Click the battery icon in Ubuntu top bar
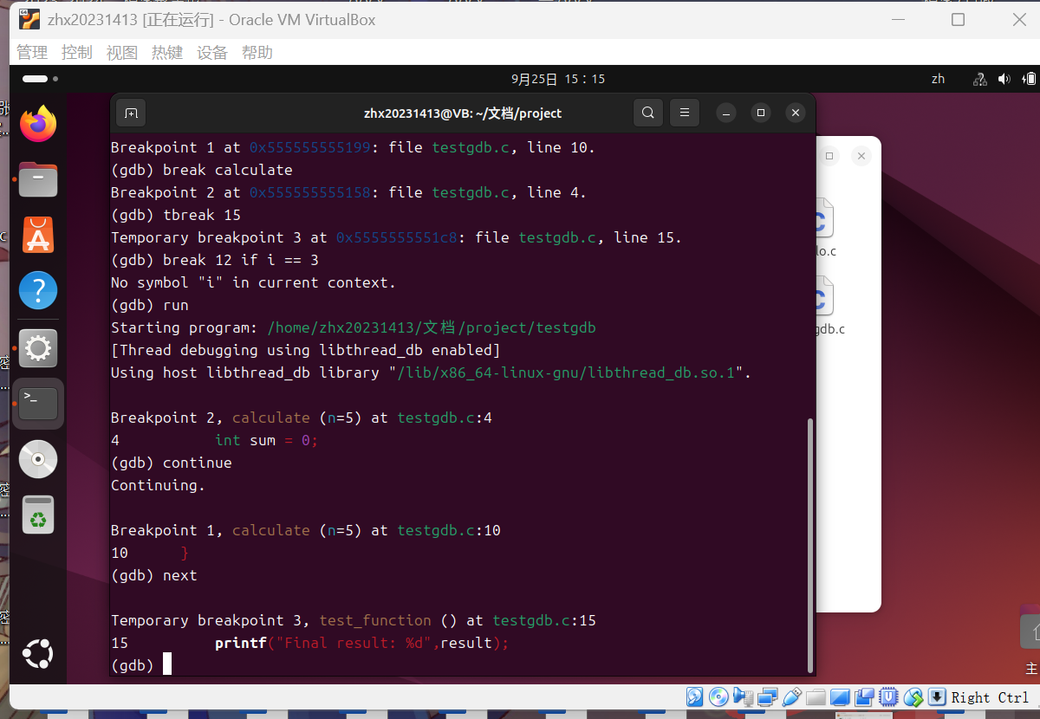Screen dimensions: 1040x719 (x=1030, y=79)
